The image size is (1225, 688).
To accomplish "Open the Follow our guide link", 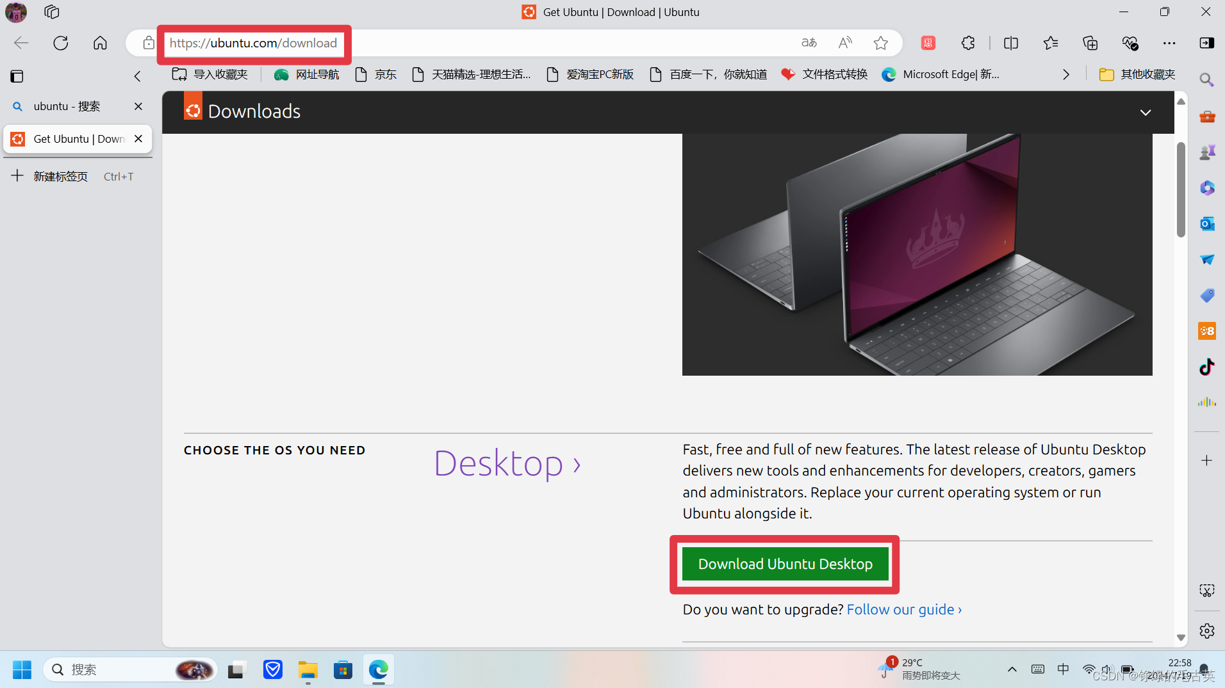I will (x=904, y=609).
